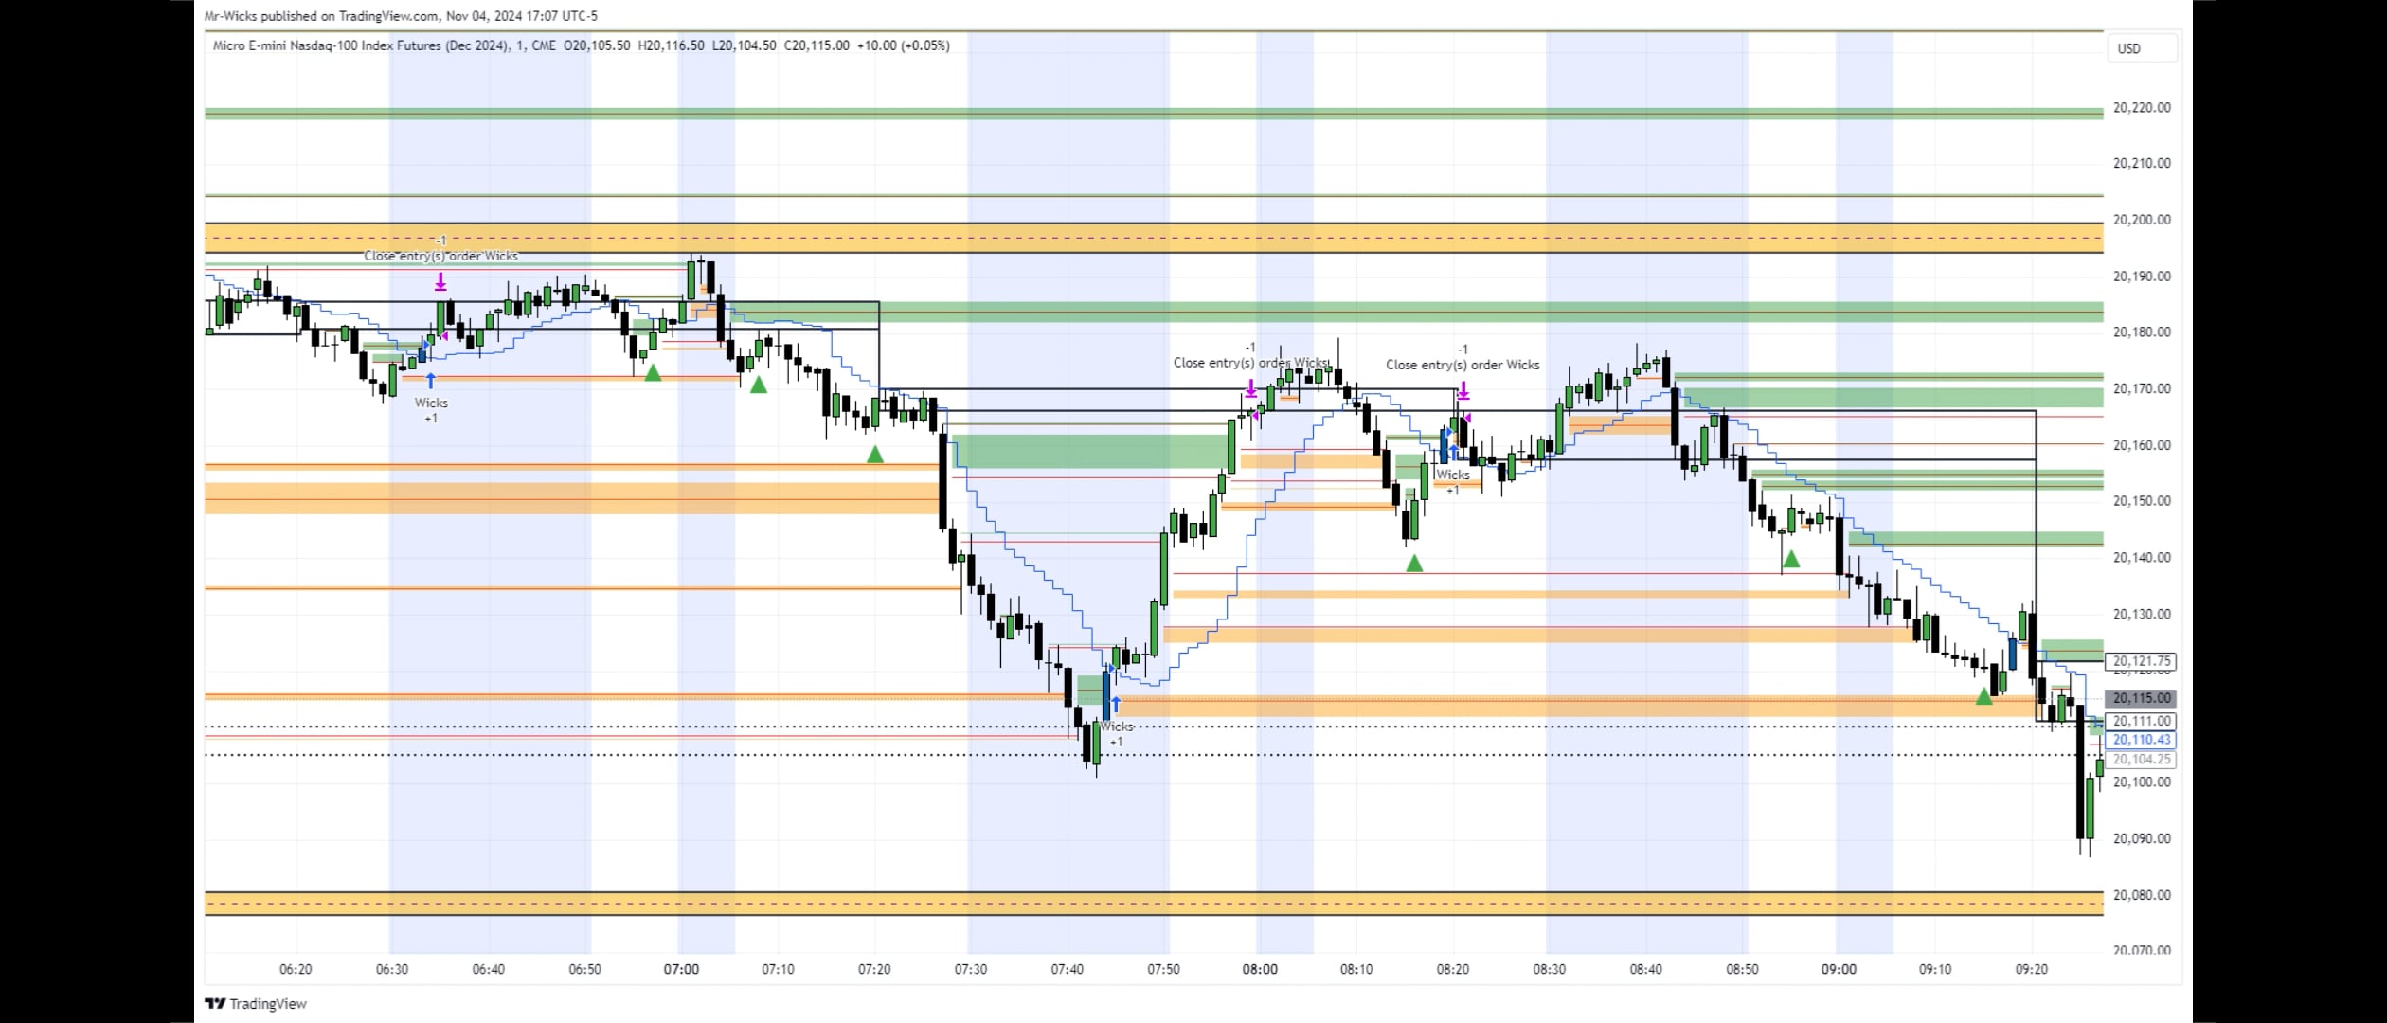The height and width of the screenshot is (1023, 2387).
Task: Click the 07:20 time axis label
Action: pyautogui.click(x=874, y=970)
